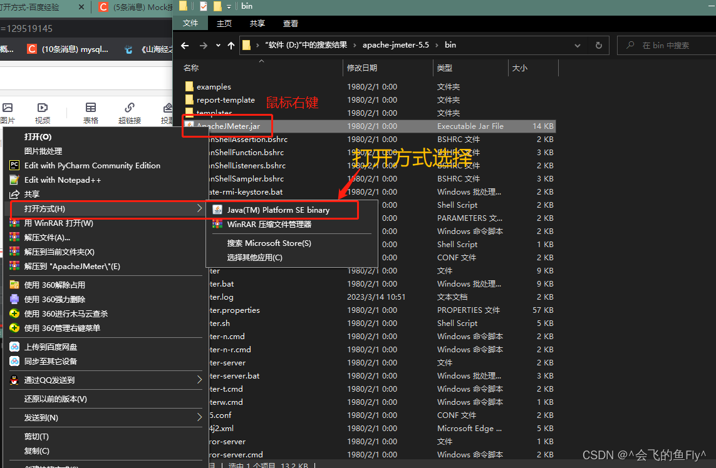Click the sync icon beside 同步至其它设备

click(x=14, y=361)
